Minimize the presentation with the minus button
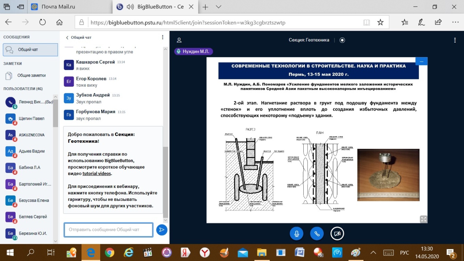This screenshot has height=261, width=464. [422, 62]
